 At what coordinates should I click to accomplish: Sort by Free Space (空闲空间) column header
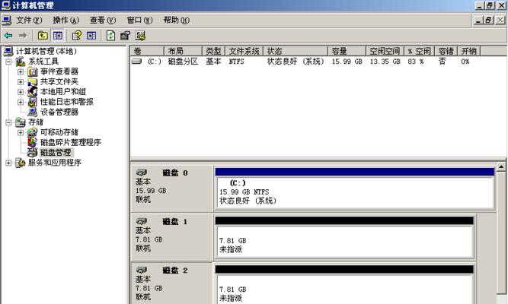tap(385, 51)
